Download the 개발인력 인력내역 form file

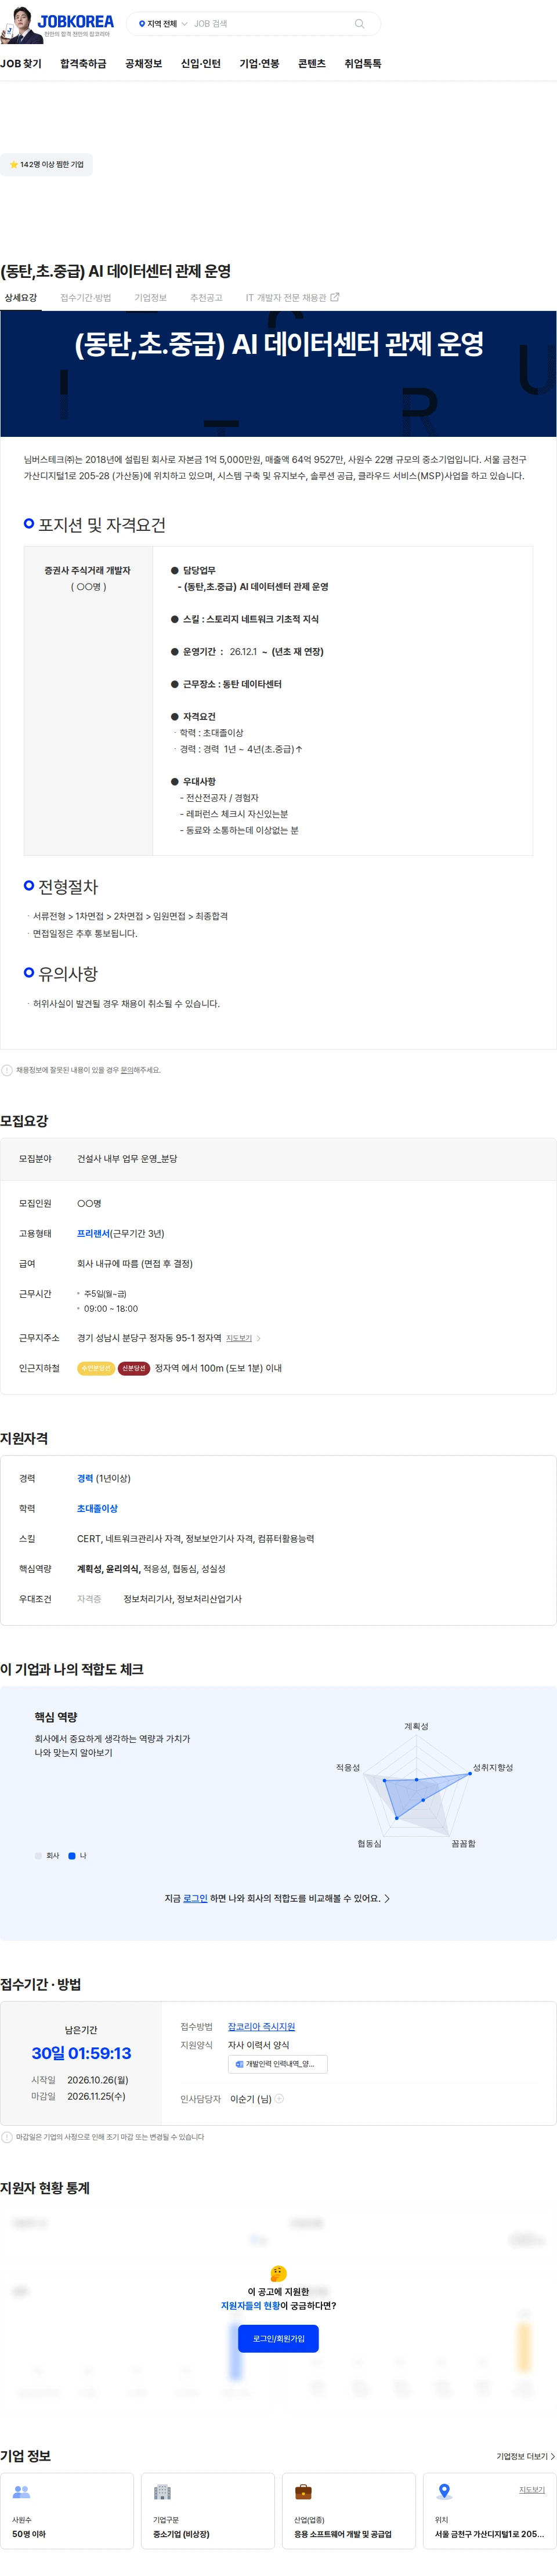(278, 2064)
